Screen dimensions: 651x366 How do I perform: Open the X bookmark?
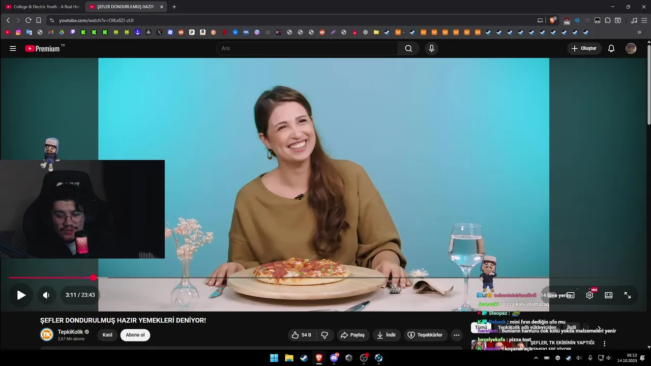(159, 32)
